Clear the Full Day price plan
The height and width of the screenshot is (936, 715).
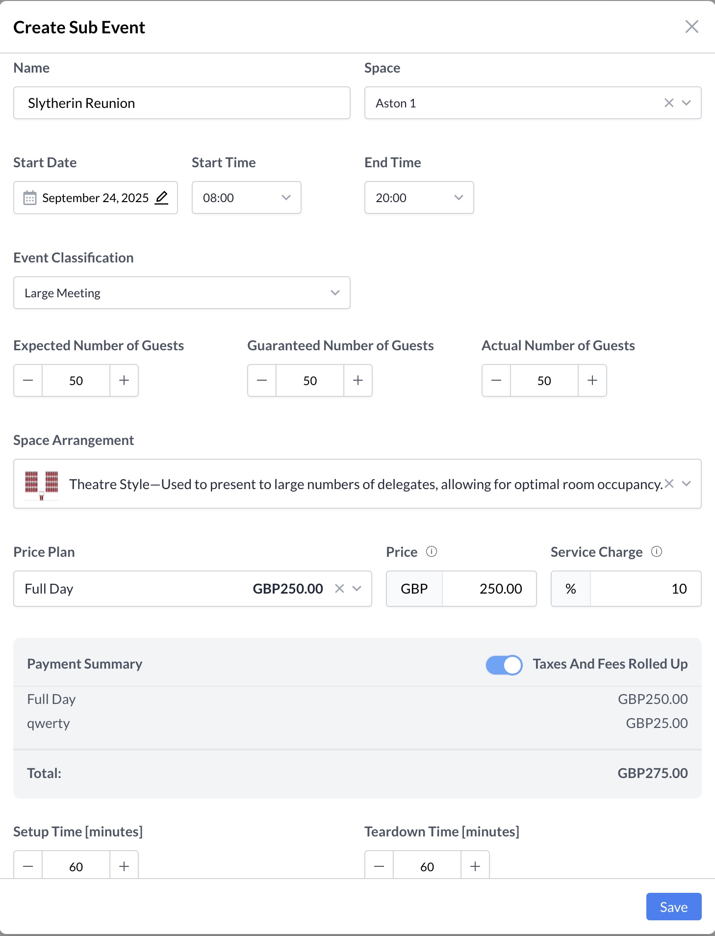(339, 589)
